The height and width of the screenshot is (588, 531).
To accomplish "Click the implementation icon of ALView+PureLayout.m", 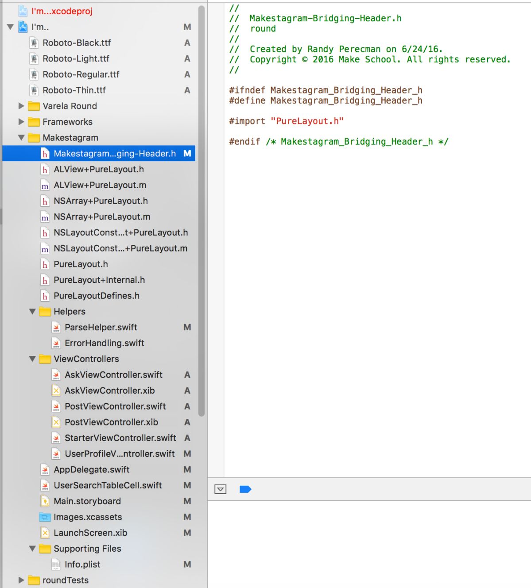I will (x=45, y=185).
